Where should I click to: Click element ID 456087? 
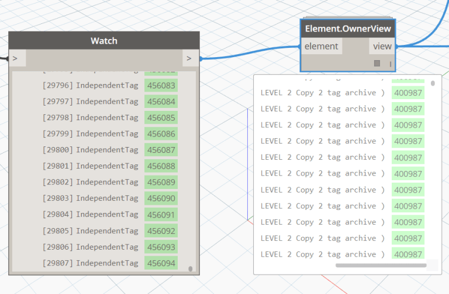(x=161, y=150)
